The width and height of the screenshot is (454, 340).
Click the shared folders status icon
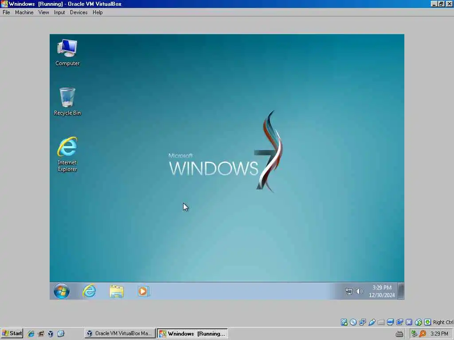click(381, 322)
